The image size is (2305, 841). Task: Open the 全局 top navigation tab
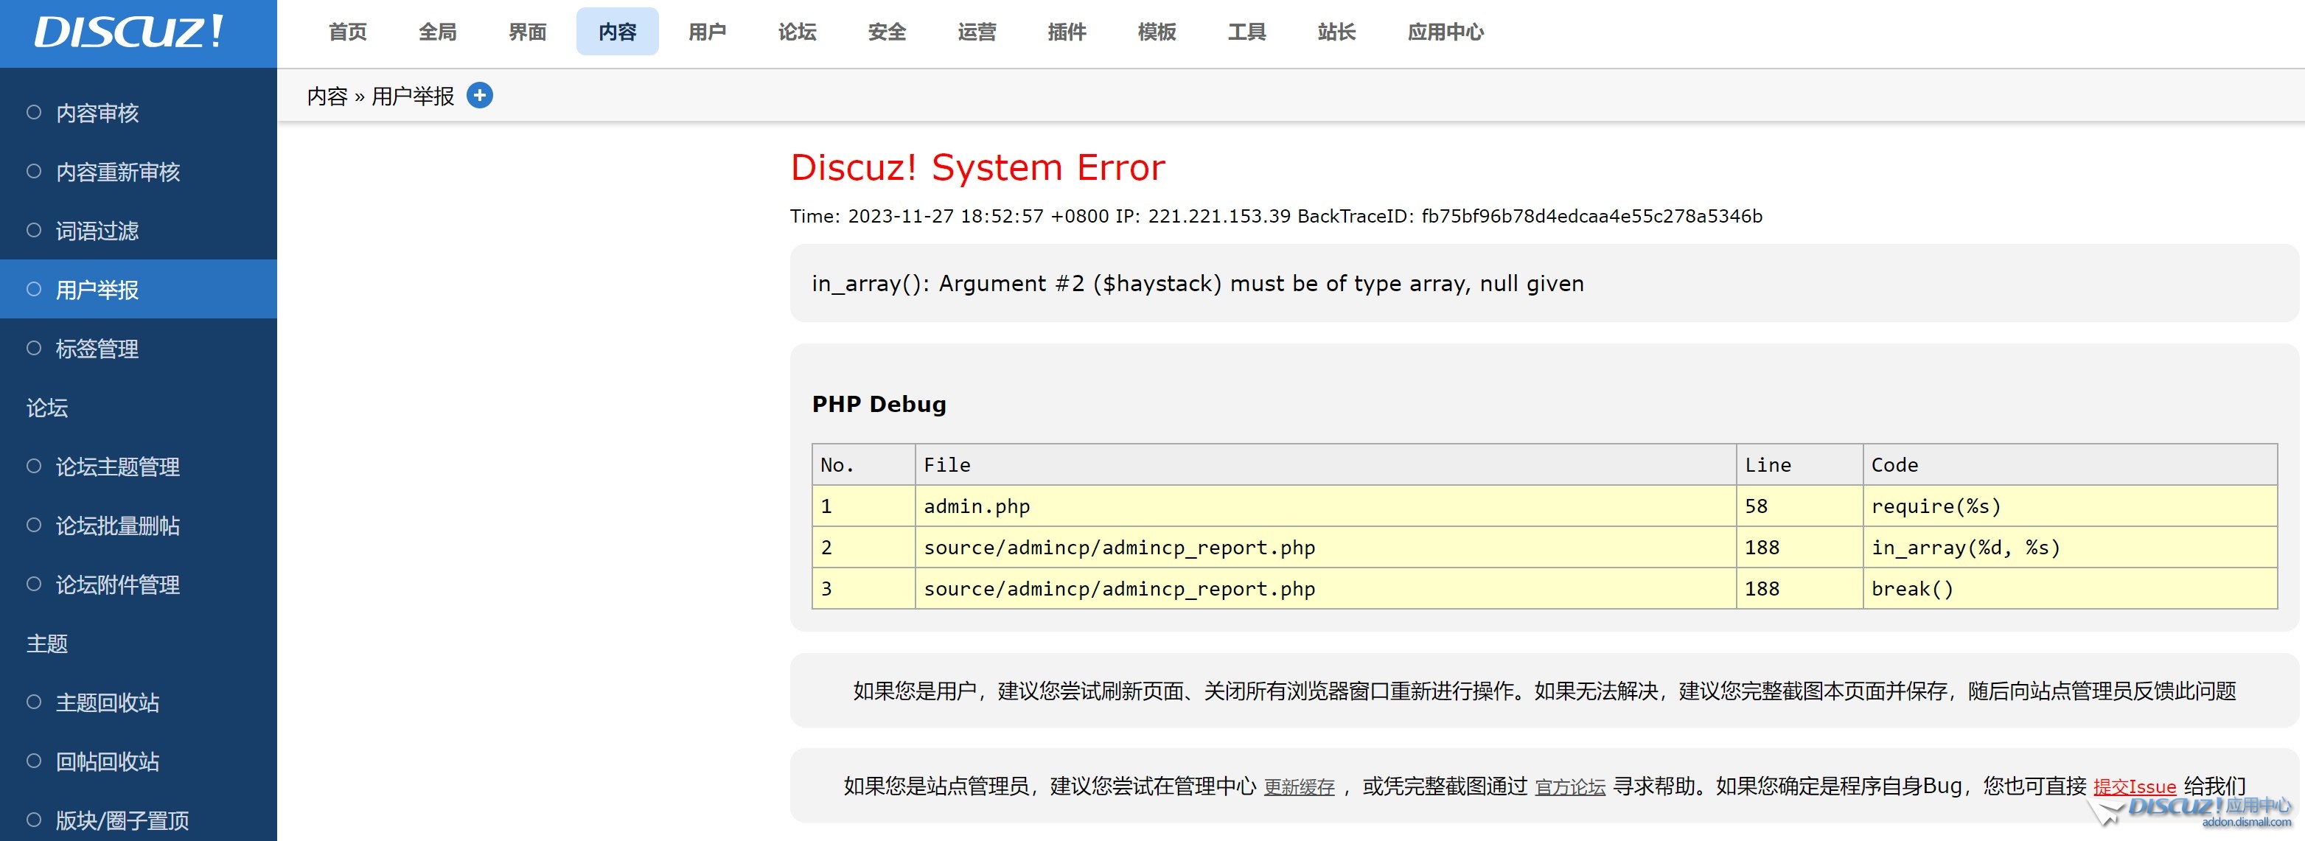pos(438,32)
